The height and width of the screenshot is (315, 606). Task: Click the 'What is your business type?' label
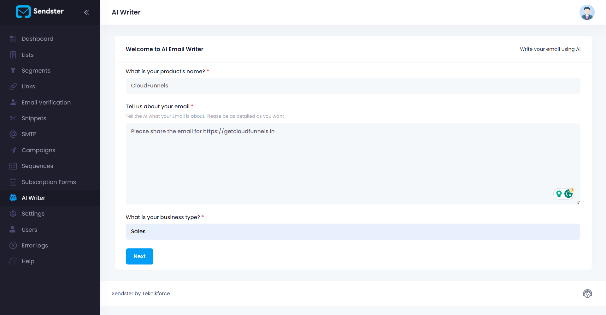163,217
